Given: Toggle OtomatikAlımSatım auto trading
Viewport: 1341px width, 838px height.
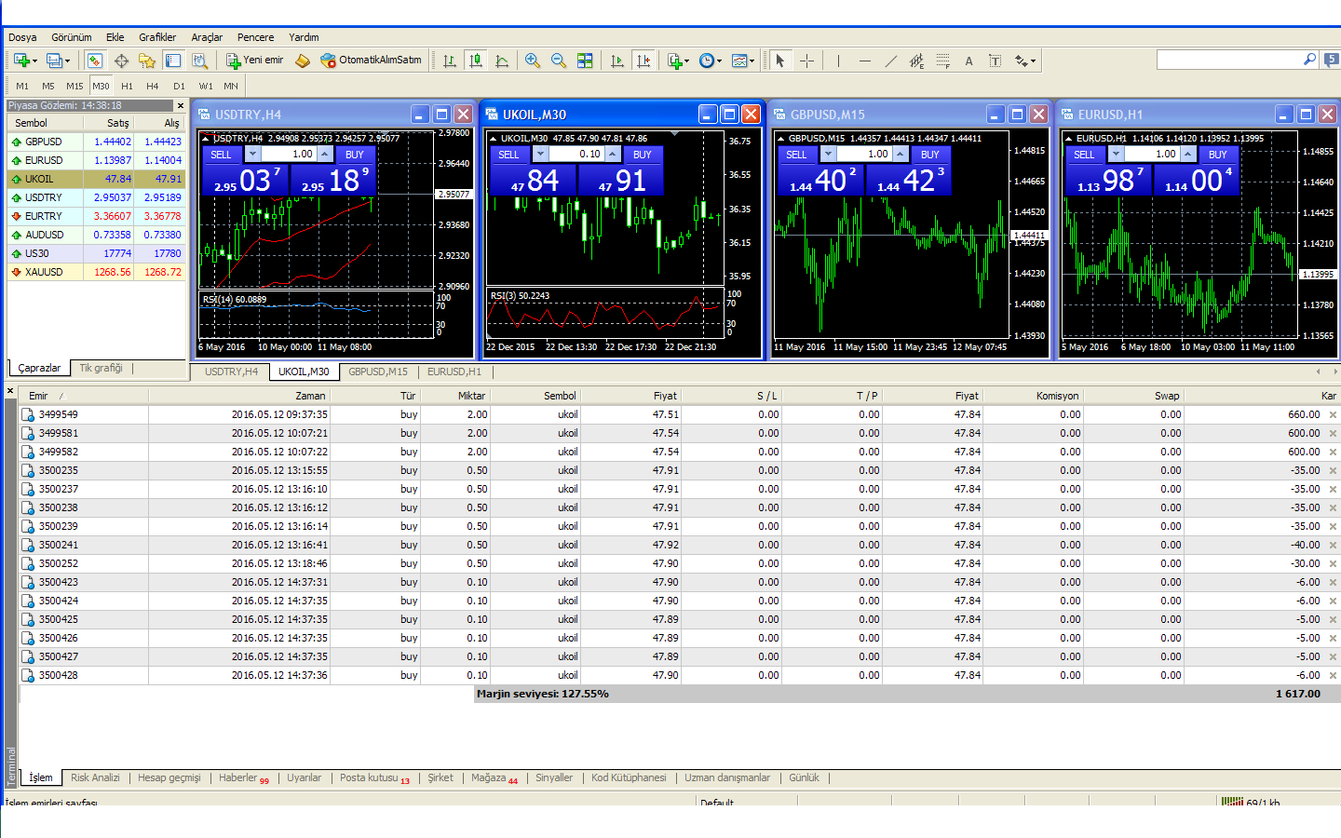Looking at the screenshot, I should coord(371,61).
